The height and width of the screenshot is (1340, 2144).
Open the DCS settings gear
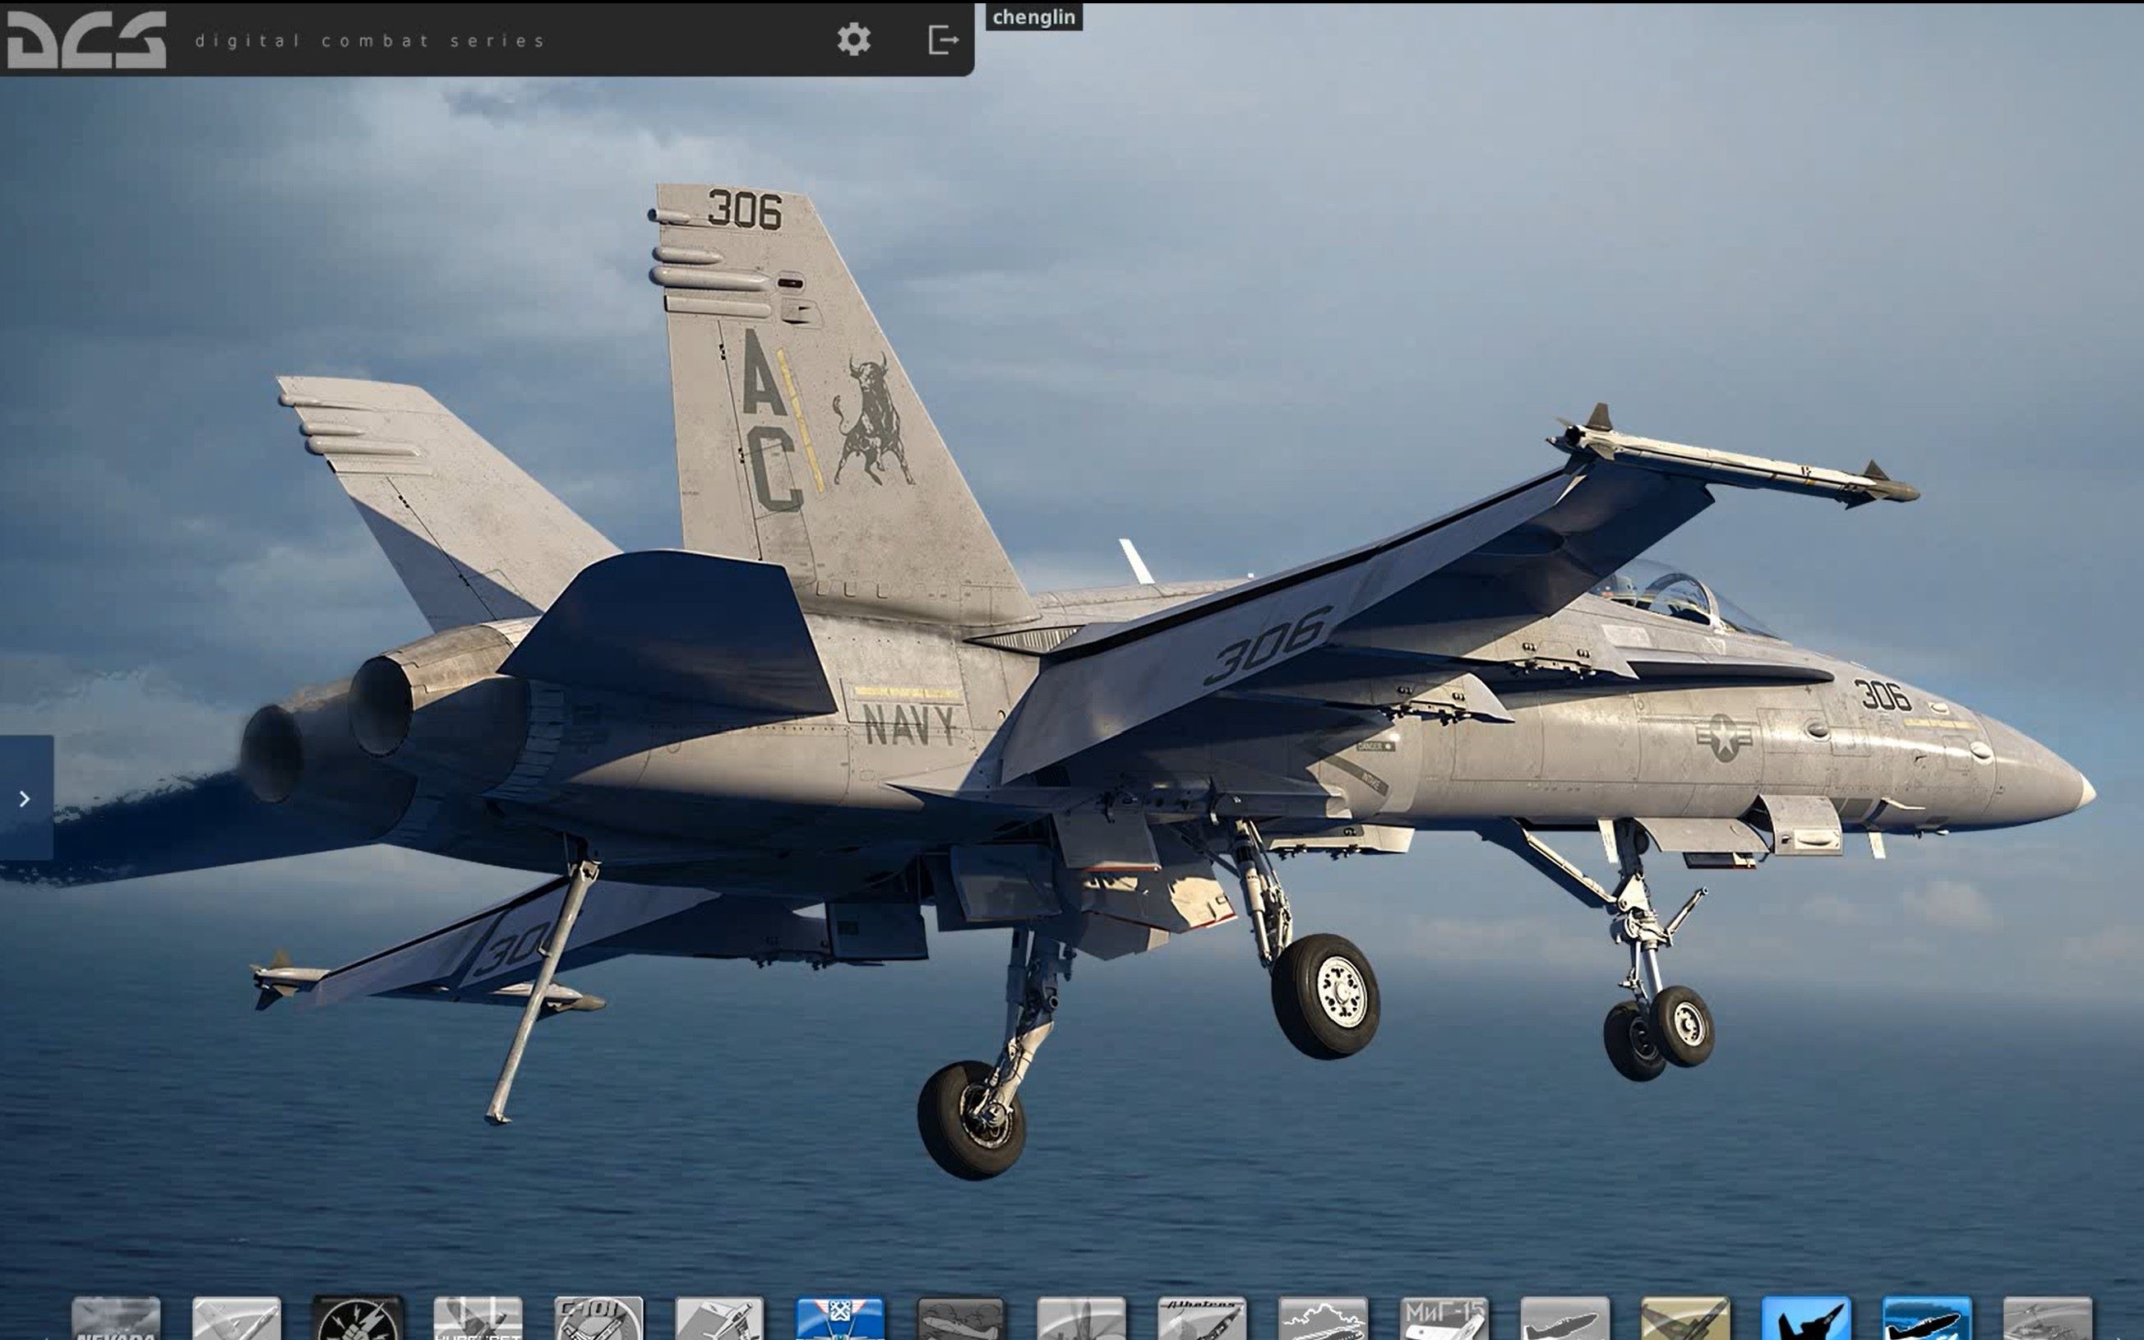click(853, 39)
